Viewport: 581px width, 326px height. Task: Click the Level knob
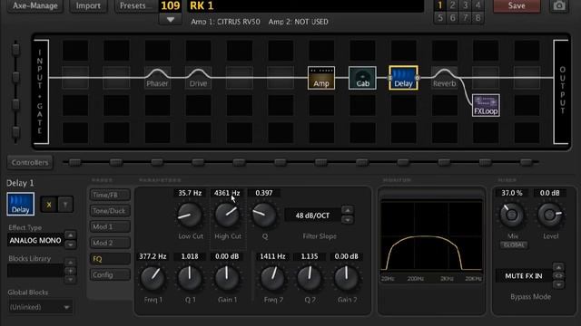click(x=550, y=215)
